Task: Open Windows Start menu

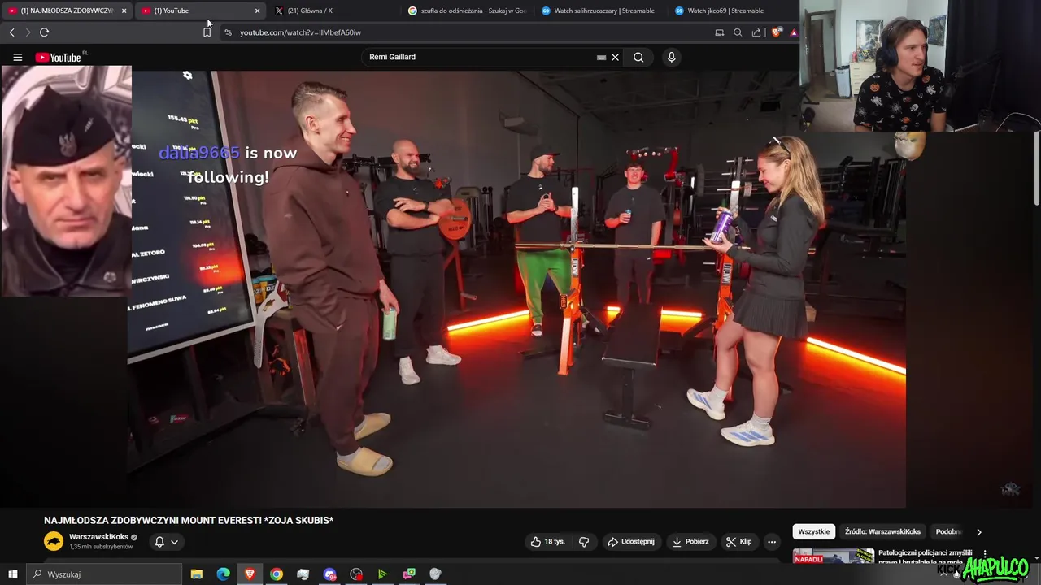Action: (12, 574)
